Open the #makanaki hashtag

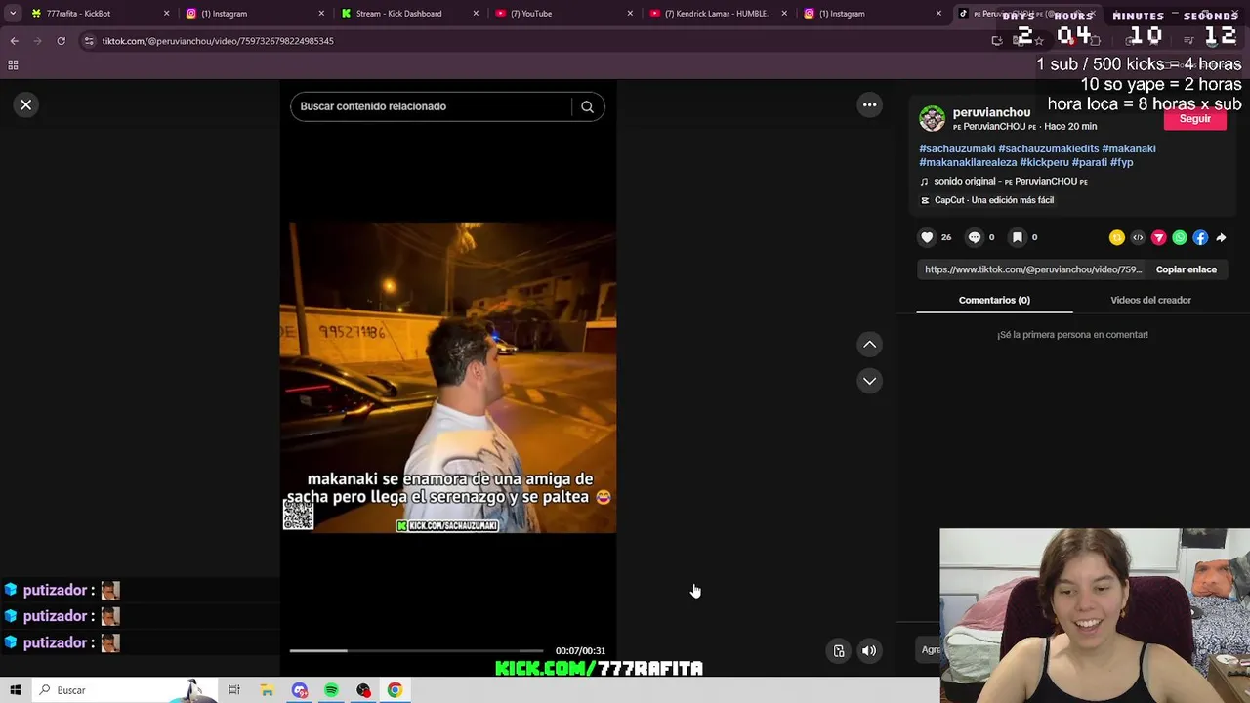[1129, 148]
